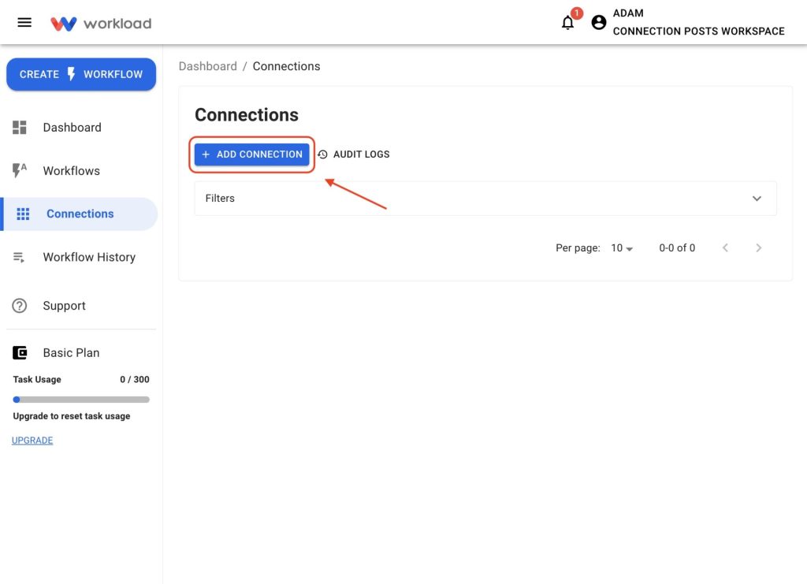Click the plus icon on Add Connection

click(x=206, y=154)
